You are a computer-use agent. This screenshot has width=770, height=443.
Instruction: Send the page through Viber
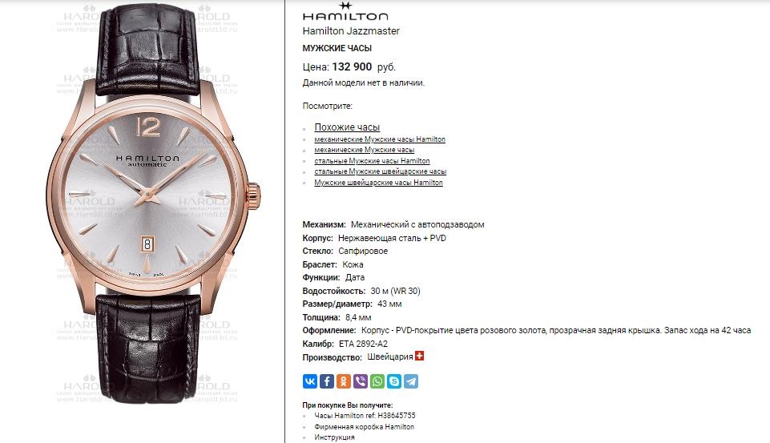pyautogui.click(x=361, y=381)
